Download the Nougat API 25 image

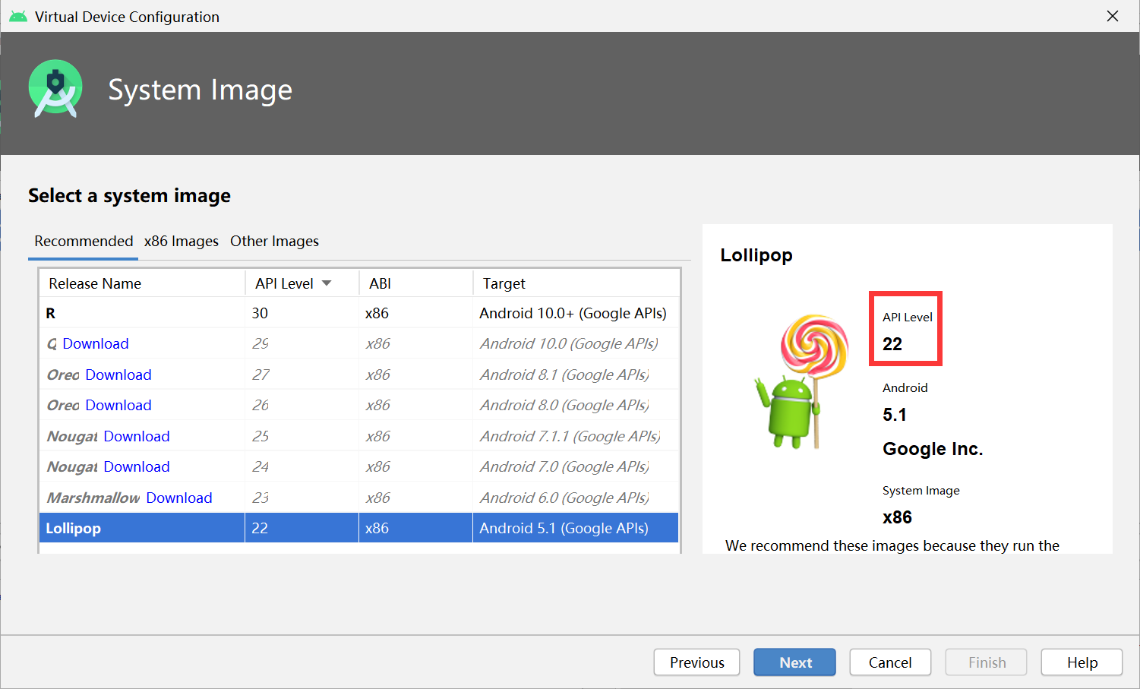[x=137, y=435]
